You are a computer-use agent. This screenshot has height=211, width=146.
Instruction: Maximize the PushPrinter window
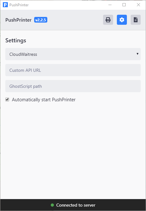[124, 5]
